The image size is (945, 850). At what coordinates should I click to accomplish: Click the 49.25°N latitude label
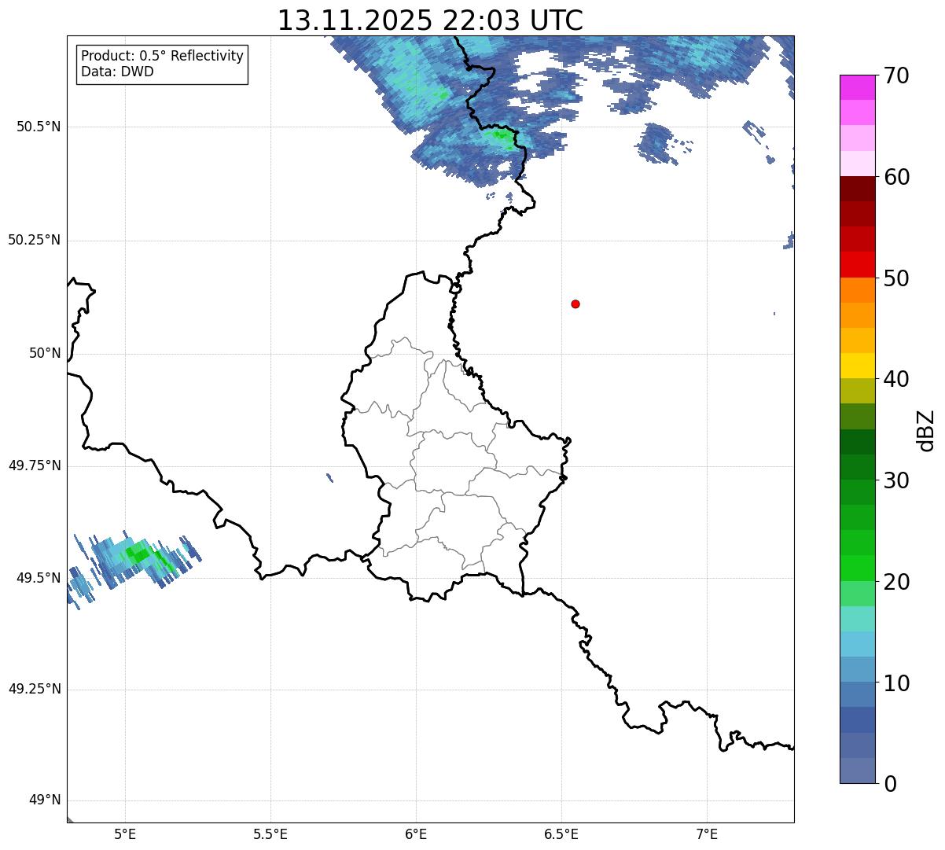click(35, 689)
